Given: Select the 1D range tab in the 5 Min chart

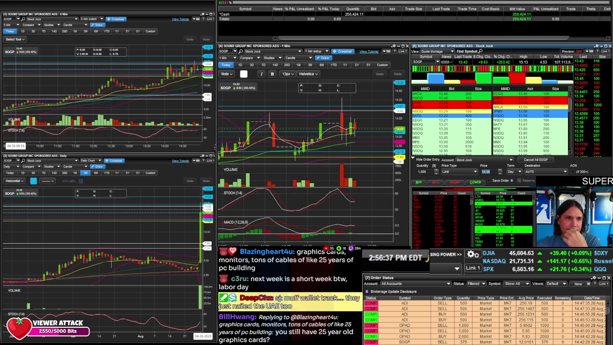Looking at the screenshot, I should tap(23, 31).
